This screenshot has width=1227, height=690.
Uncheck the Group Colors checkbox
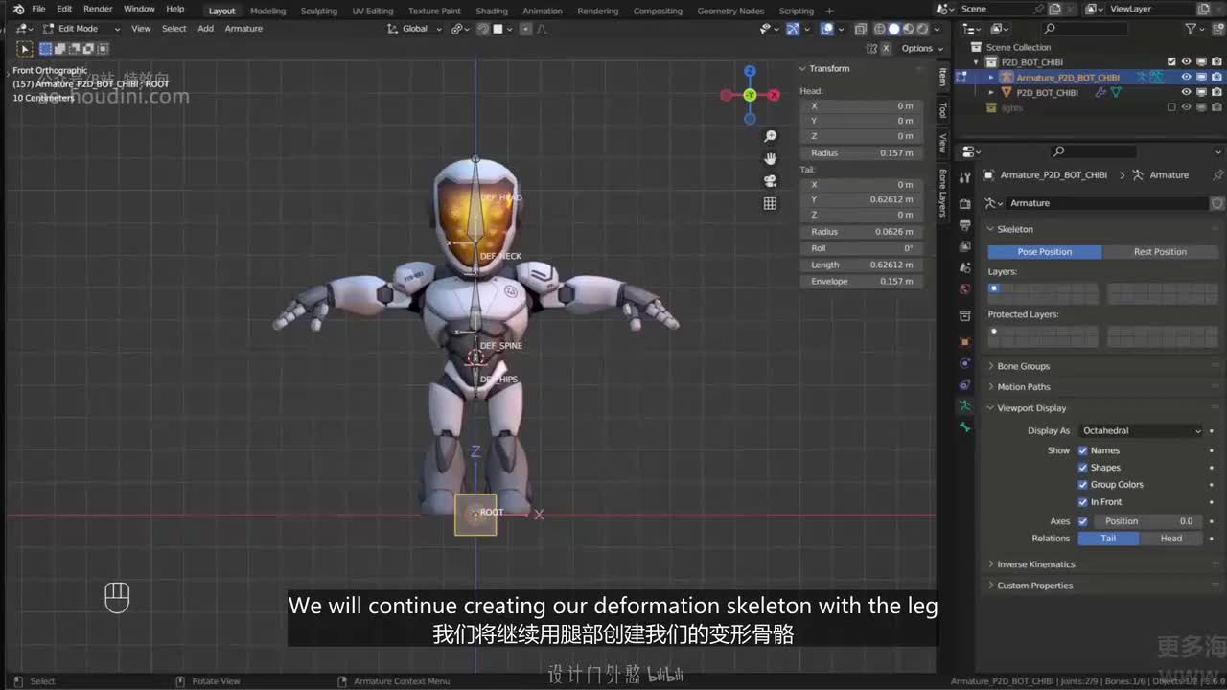[1083, 485]
